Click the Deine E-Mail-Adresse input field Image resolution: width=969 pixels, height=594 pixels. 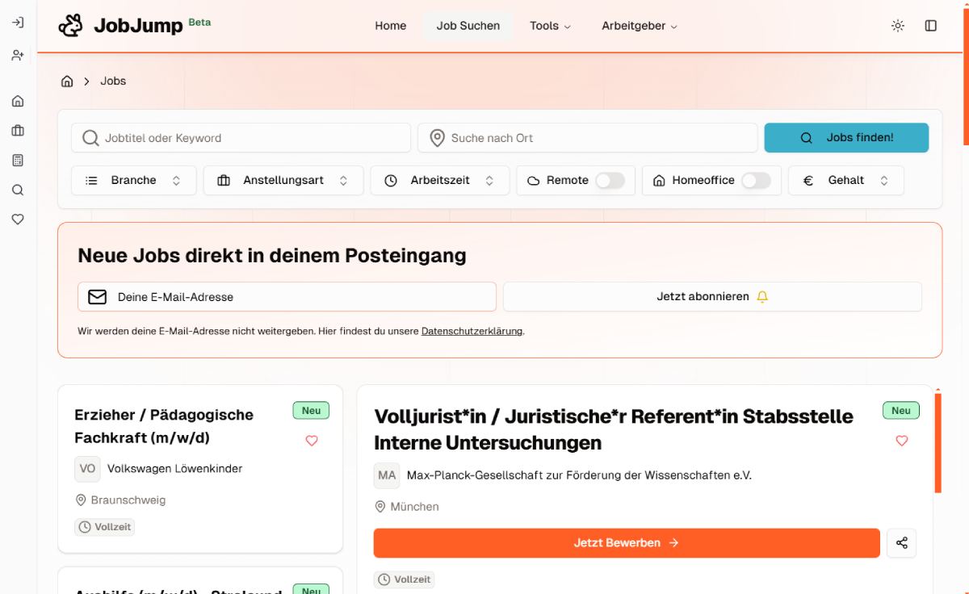pos(287,297)
